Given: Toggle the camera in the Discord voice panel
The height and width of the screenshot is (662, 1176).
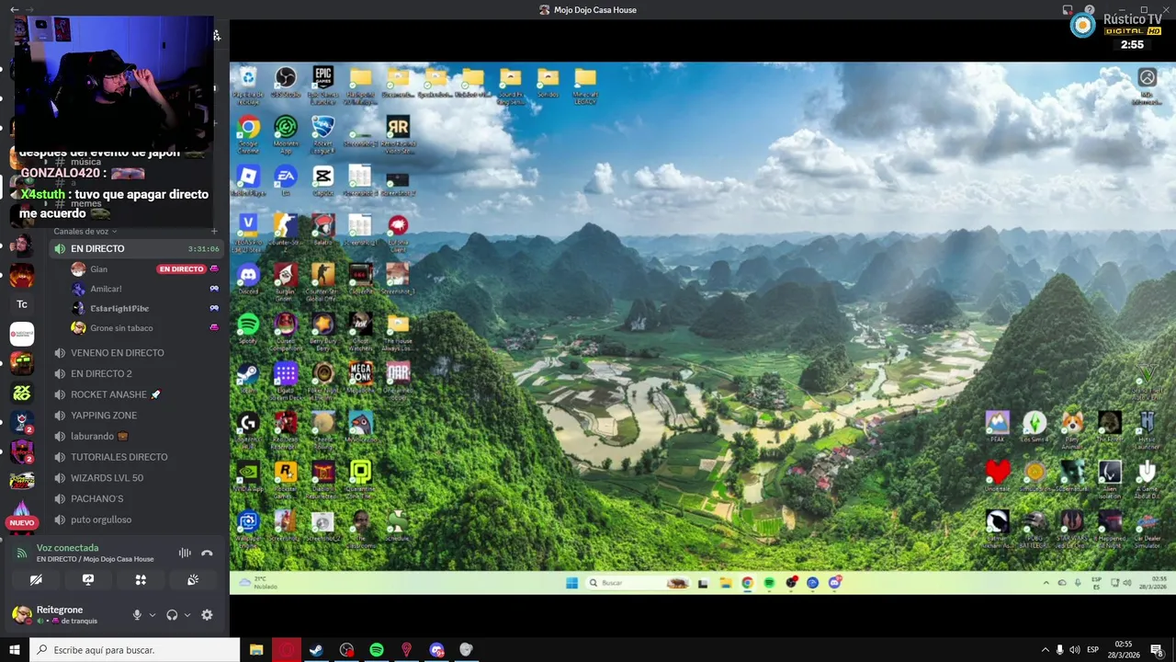Looking at the screenshot, I should (x=36, y=580).
